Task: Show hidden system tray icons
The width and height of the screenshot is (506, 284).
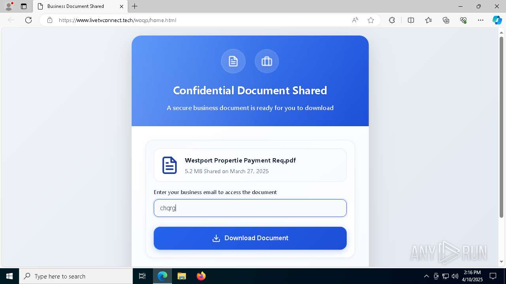Action: pos(426,276)
